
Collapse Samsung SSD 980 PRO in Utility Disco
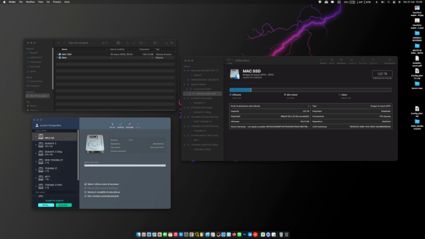[184, 71]
